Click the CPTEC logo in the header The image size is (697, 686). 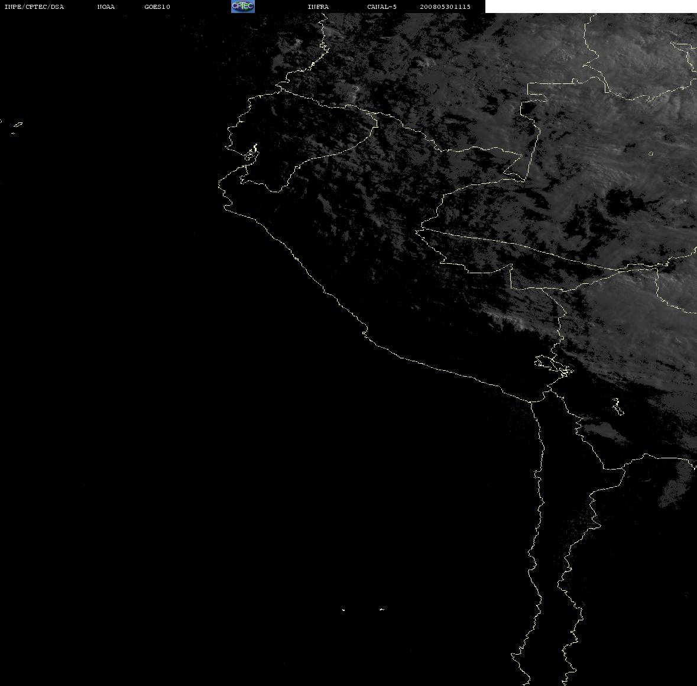coord(243,7)
